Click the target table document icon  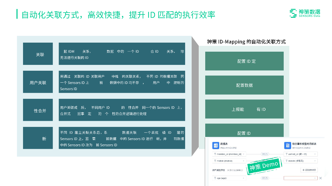[x=287, y=145]
